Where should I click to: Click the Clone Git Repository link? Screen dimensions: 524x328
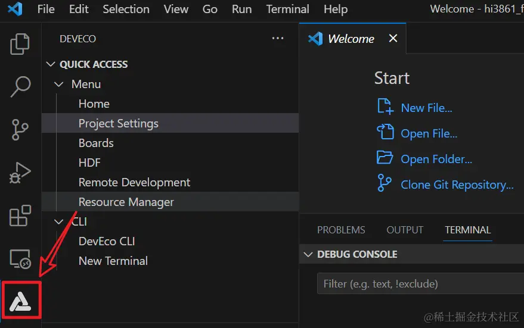point(457,185)
